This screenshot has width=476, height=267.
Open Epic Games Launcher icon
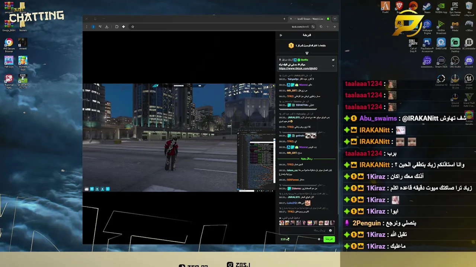point(455,9)
